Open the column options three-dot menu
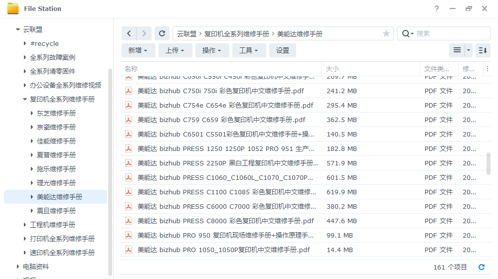 point(488,69)
